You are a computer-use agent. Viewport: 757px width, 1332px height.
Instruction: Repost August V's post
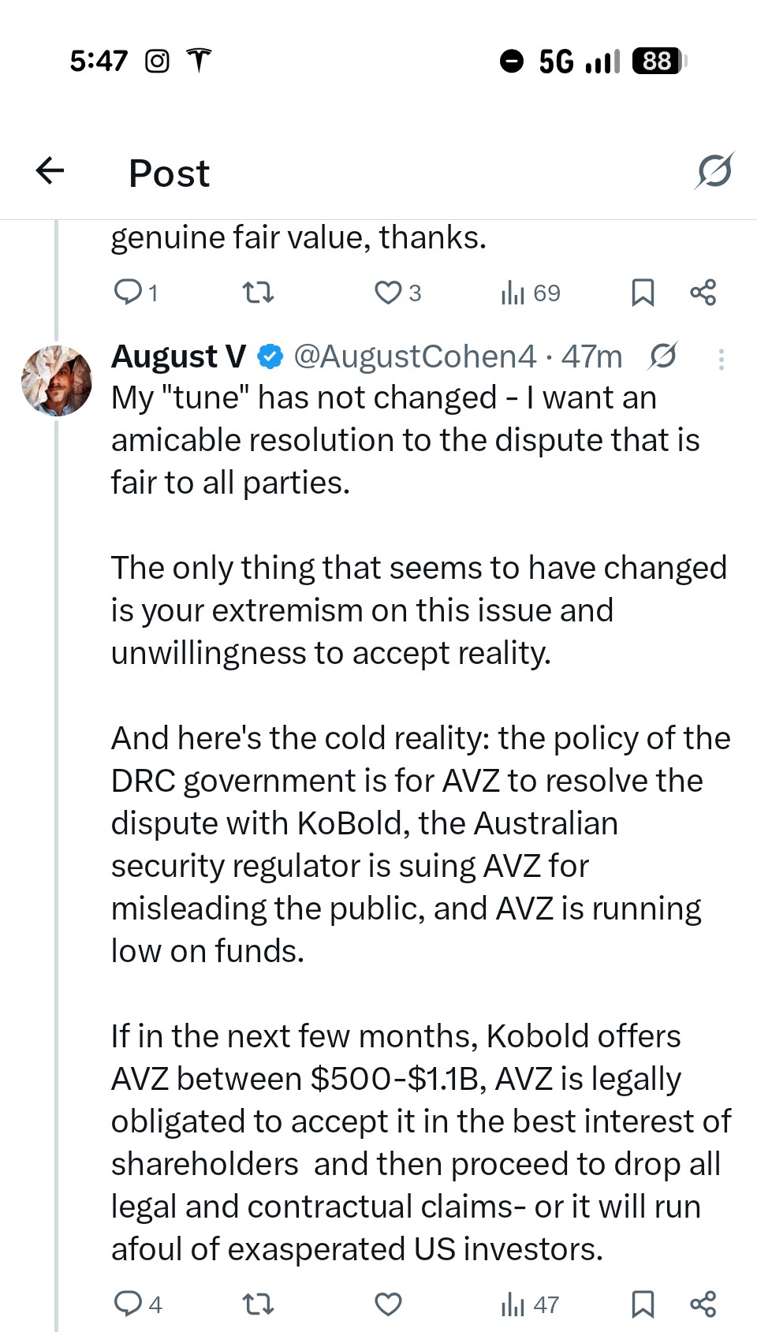[258, 1304]
